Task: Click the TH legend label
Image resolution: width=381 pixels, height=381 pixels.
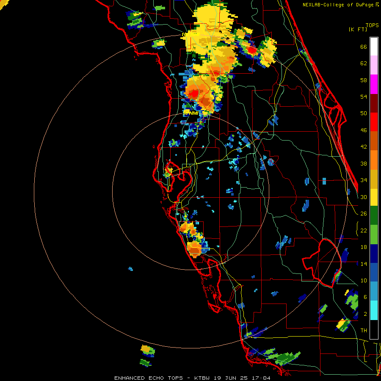Action: pos(364,331)
